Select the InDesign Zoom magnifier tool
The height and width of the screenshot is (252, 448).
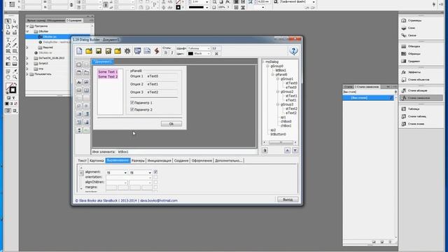click(x=15, y=77)
